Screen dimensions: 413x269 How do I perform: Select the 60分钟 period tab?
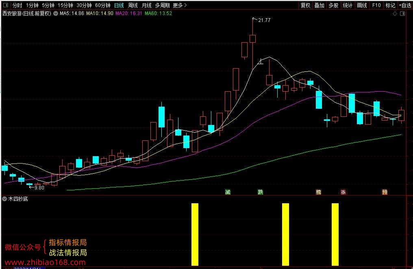(x=103, y=5)
